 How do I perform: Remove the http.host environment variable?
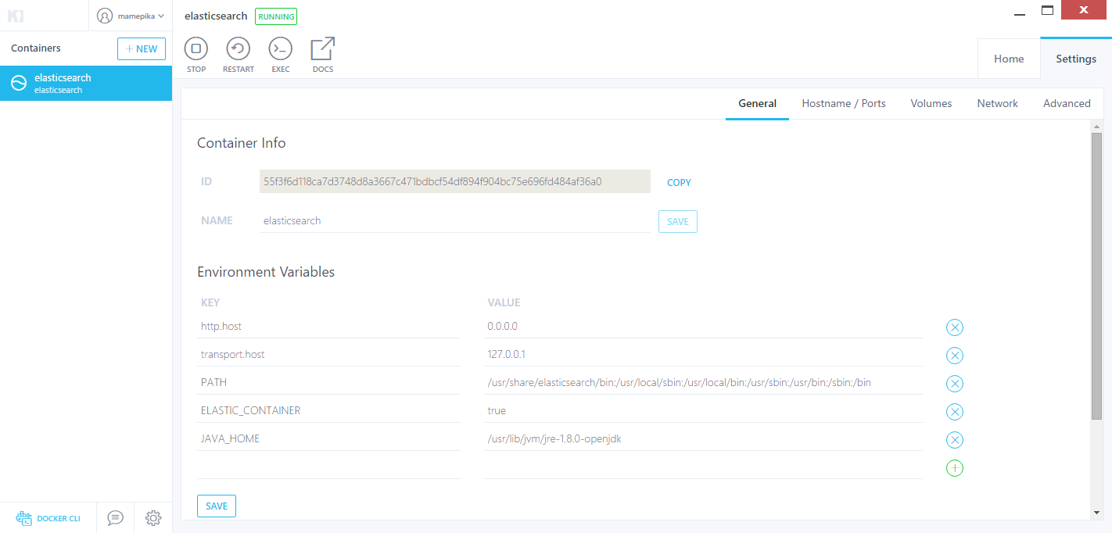point(954,327)
